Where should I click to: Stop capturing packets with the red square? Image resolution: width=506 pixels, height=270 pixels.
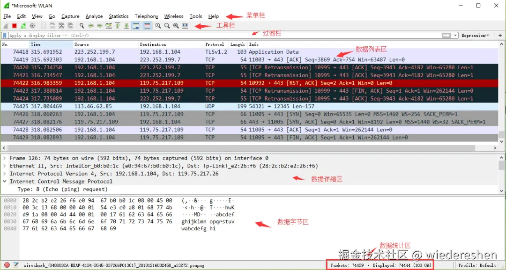[x=15, y=26]
